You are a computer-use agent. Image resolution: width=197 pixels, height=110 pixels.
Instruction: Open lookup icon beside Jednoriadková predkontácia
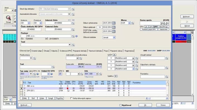(x=81, y=58)
